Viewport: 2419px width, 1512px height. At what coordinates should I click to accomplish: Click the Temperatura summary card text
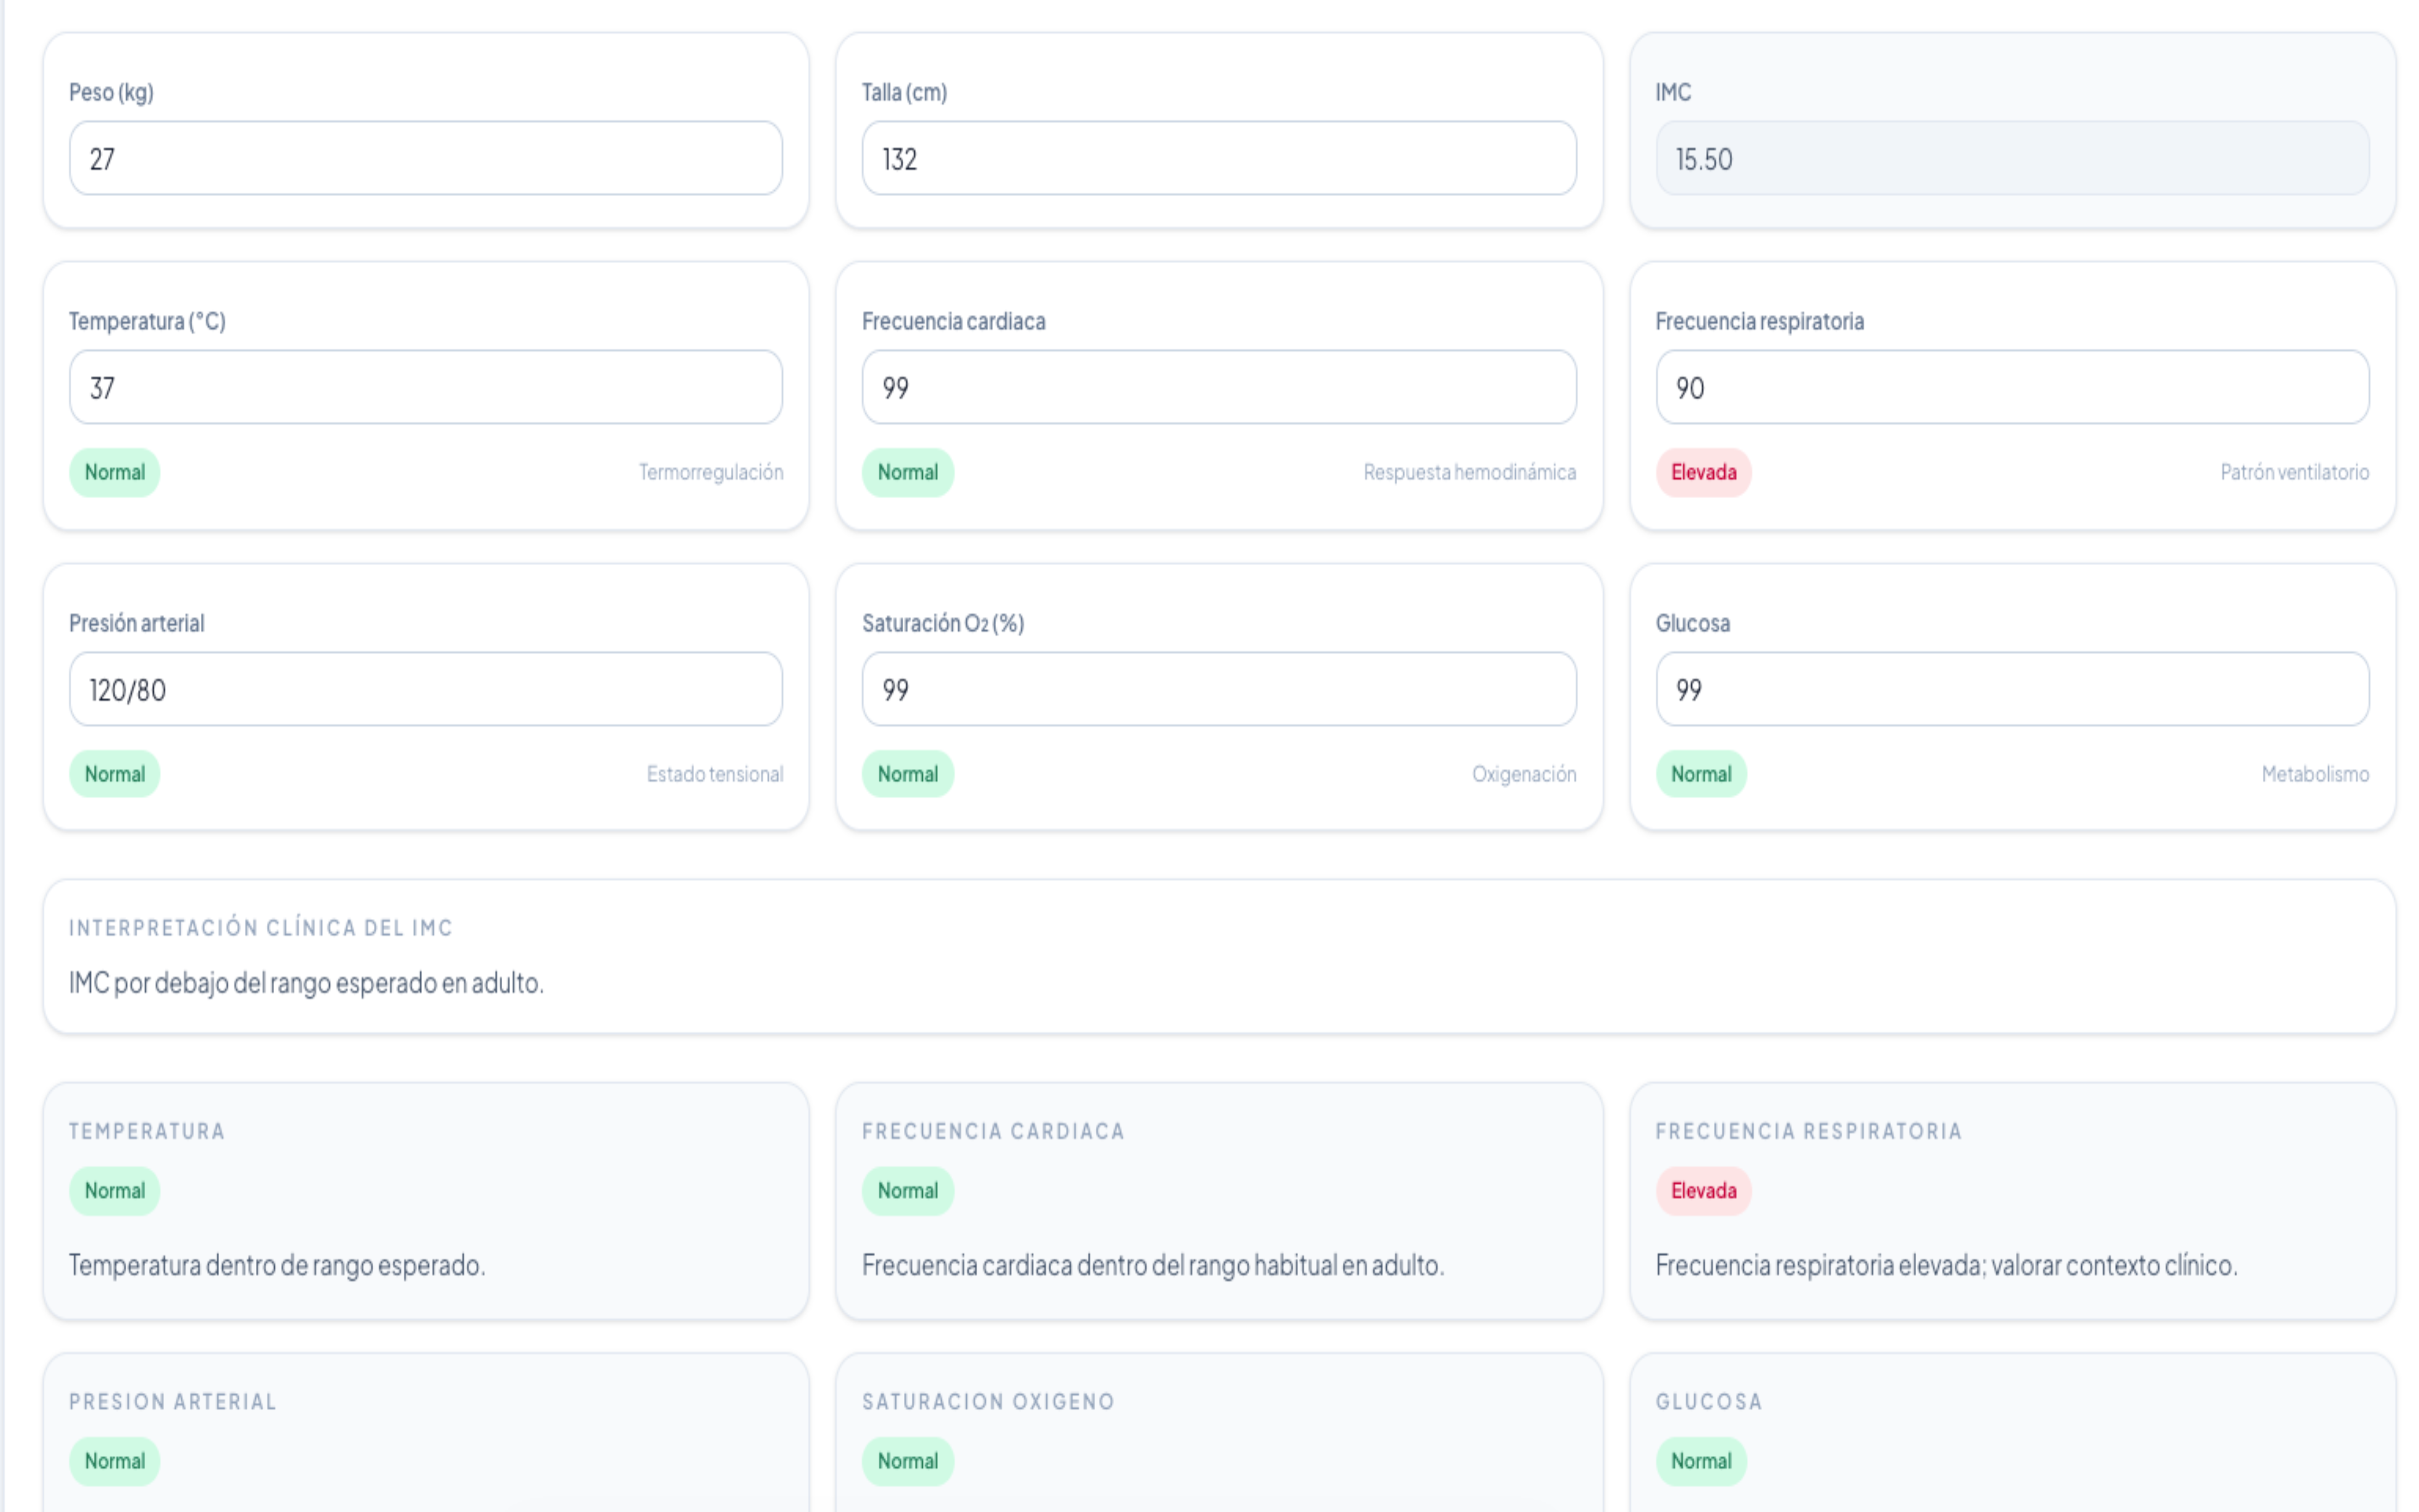pyautogui.click(x=277, y=1265)
